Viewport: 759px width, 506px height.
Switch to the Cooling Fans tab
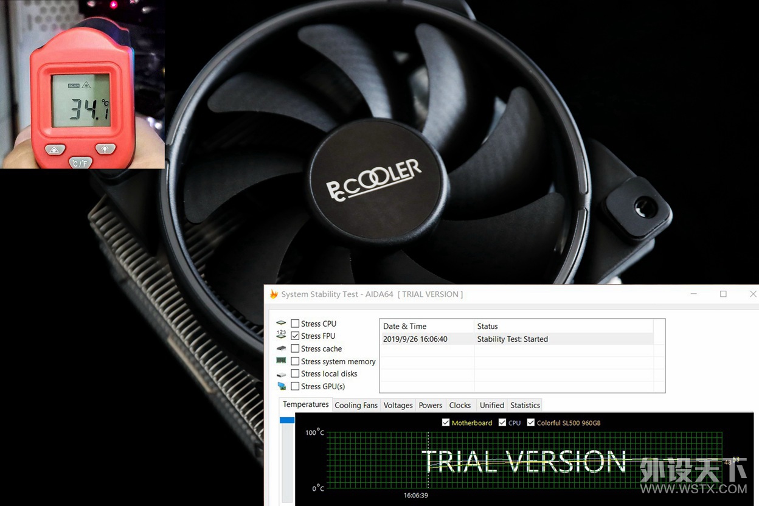pyautogui.click(x=356, y=405)
